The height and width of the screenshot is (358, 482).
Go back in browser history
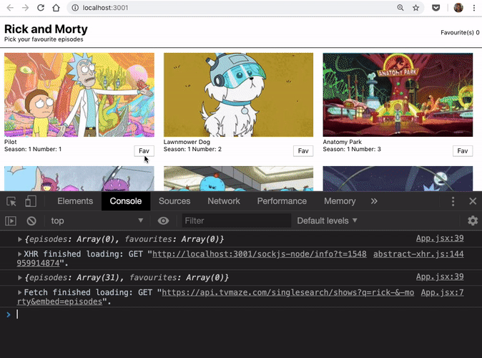[x=10, y=8]
